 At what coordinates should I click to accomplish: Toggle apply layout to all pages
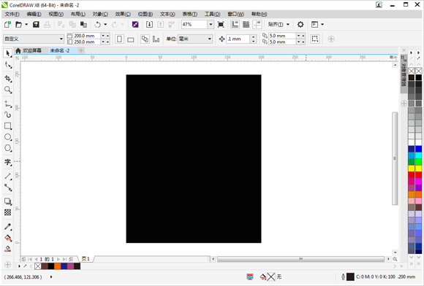pyautogui.click(x=145, y=39)
